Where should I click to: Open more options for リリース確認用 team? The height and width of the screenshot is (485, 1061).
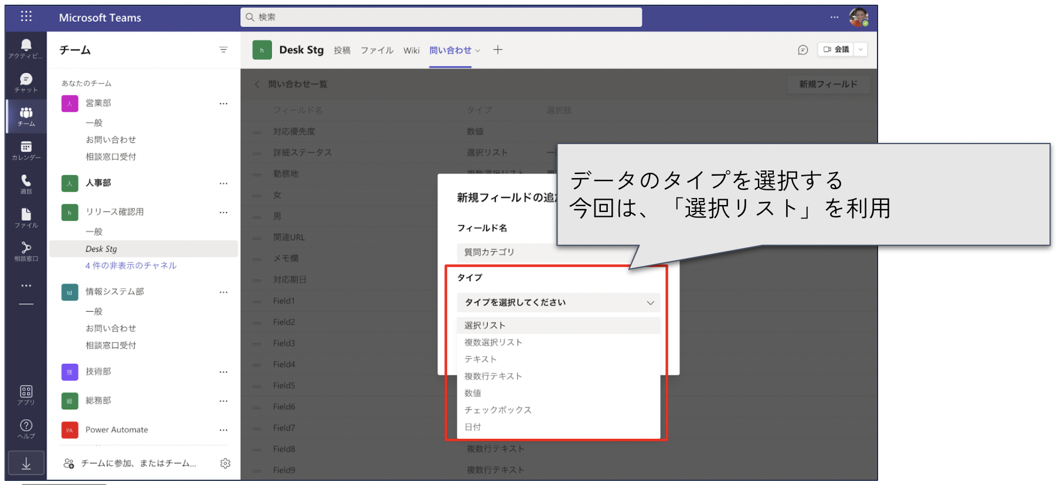pyautogui.click(x=223, y=212)
